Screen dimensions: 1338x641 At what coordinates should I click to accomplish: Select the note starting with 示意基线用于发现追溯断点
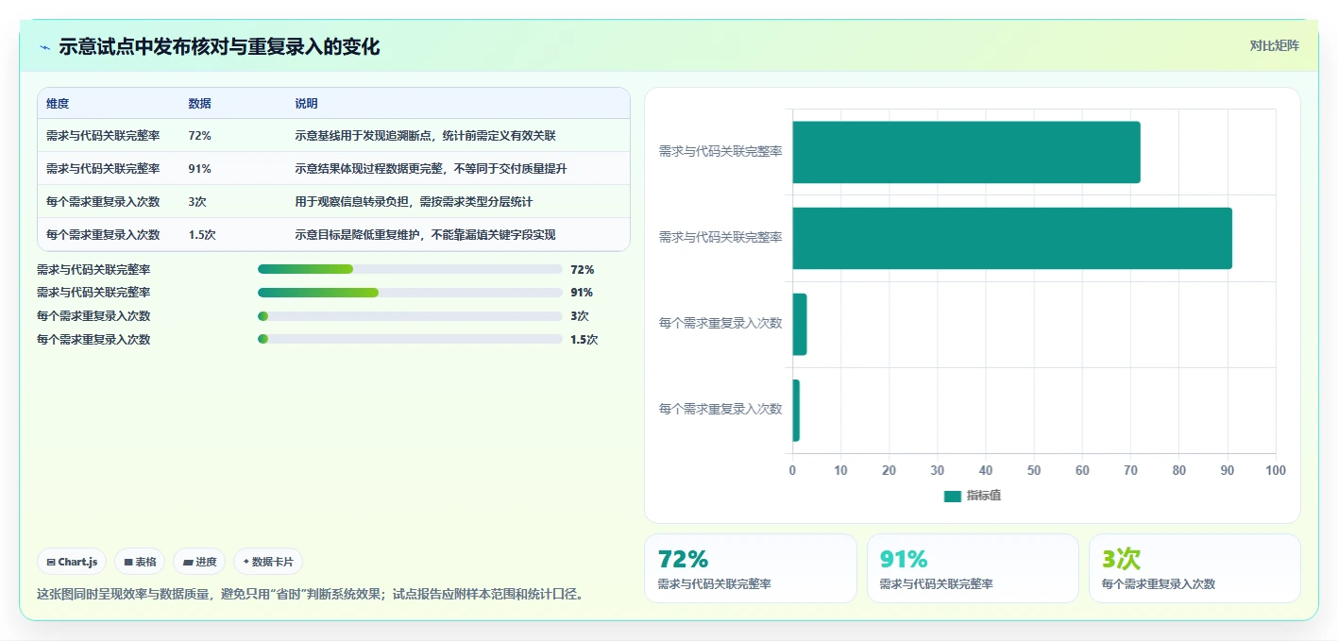pyautogui.click(x=425, y=136)
